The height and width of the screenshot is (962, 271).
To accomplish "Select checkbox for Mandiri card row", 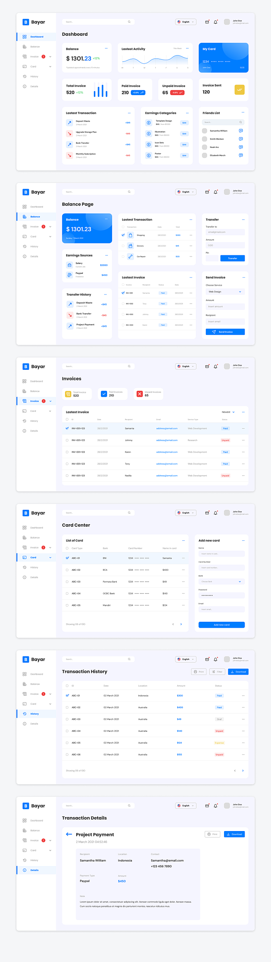I will point(67,605).
